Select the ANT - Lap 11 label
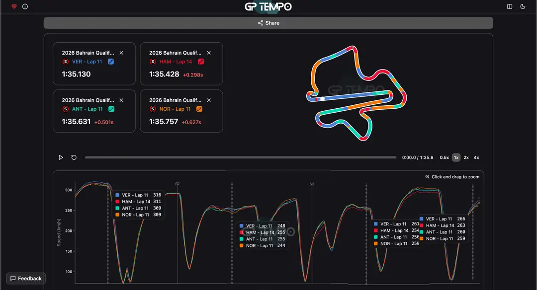537x290 pixels. click(88, 109)
